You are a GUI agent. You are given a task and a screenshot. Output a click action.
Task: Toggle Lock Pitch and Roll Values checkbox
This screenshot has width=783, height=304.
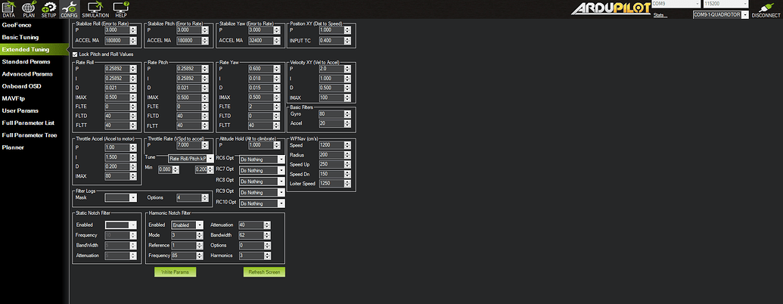click(75, 54)
